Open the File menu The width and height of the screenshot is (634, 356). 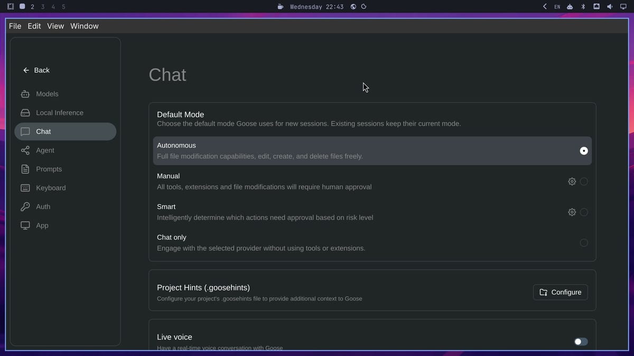15,26
